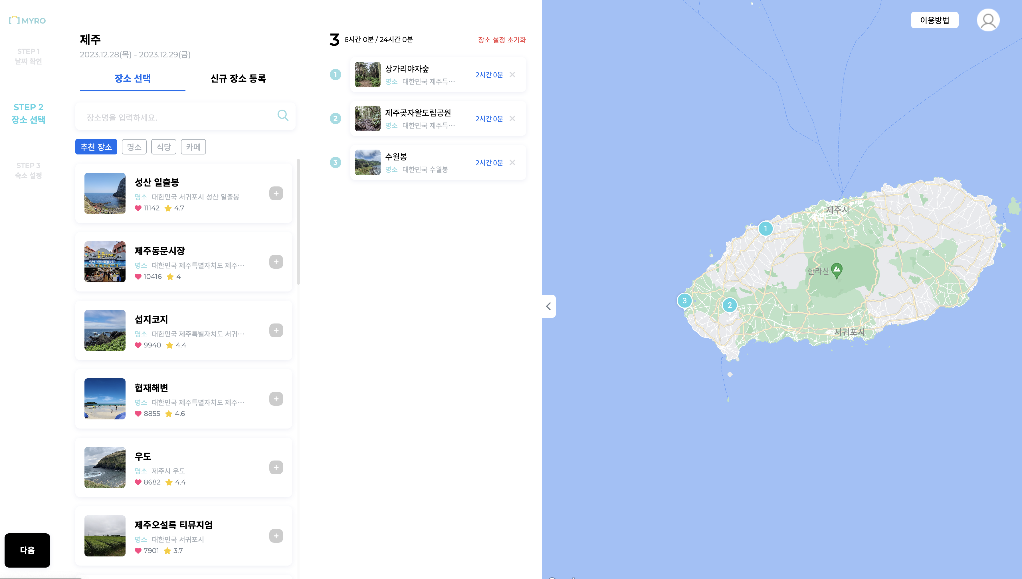The width and height of the screenshot is (1022, 579).
Task: Select the 식당 category filter
Action: 163,147
